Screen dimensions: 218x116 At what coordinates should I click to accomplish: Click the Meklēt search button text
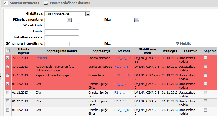tap(186, 43)
